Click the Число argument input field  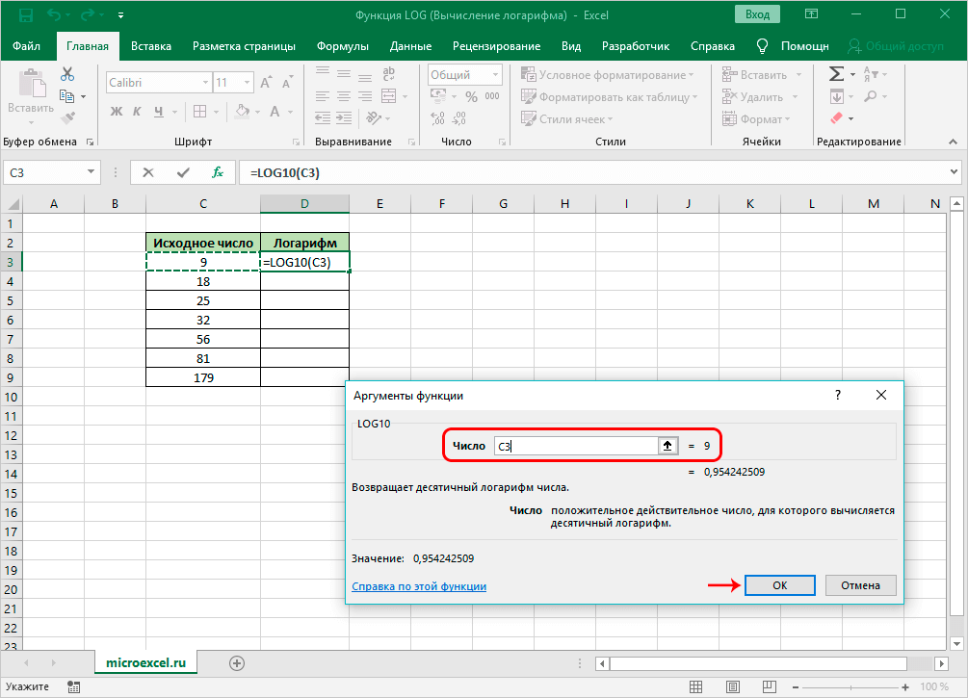574,446
